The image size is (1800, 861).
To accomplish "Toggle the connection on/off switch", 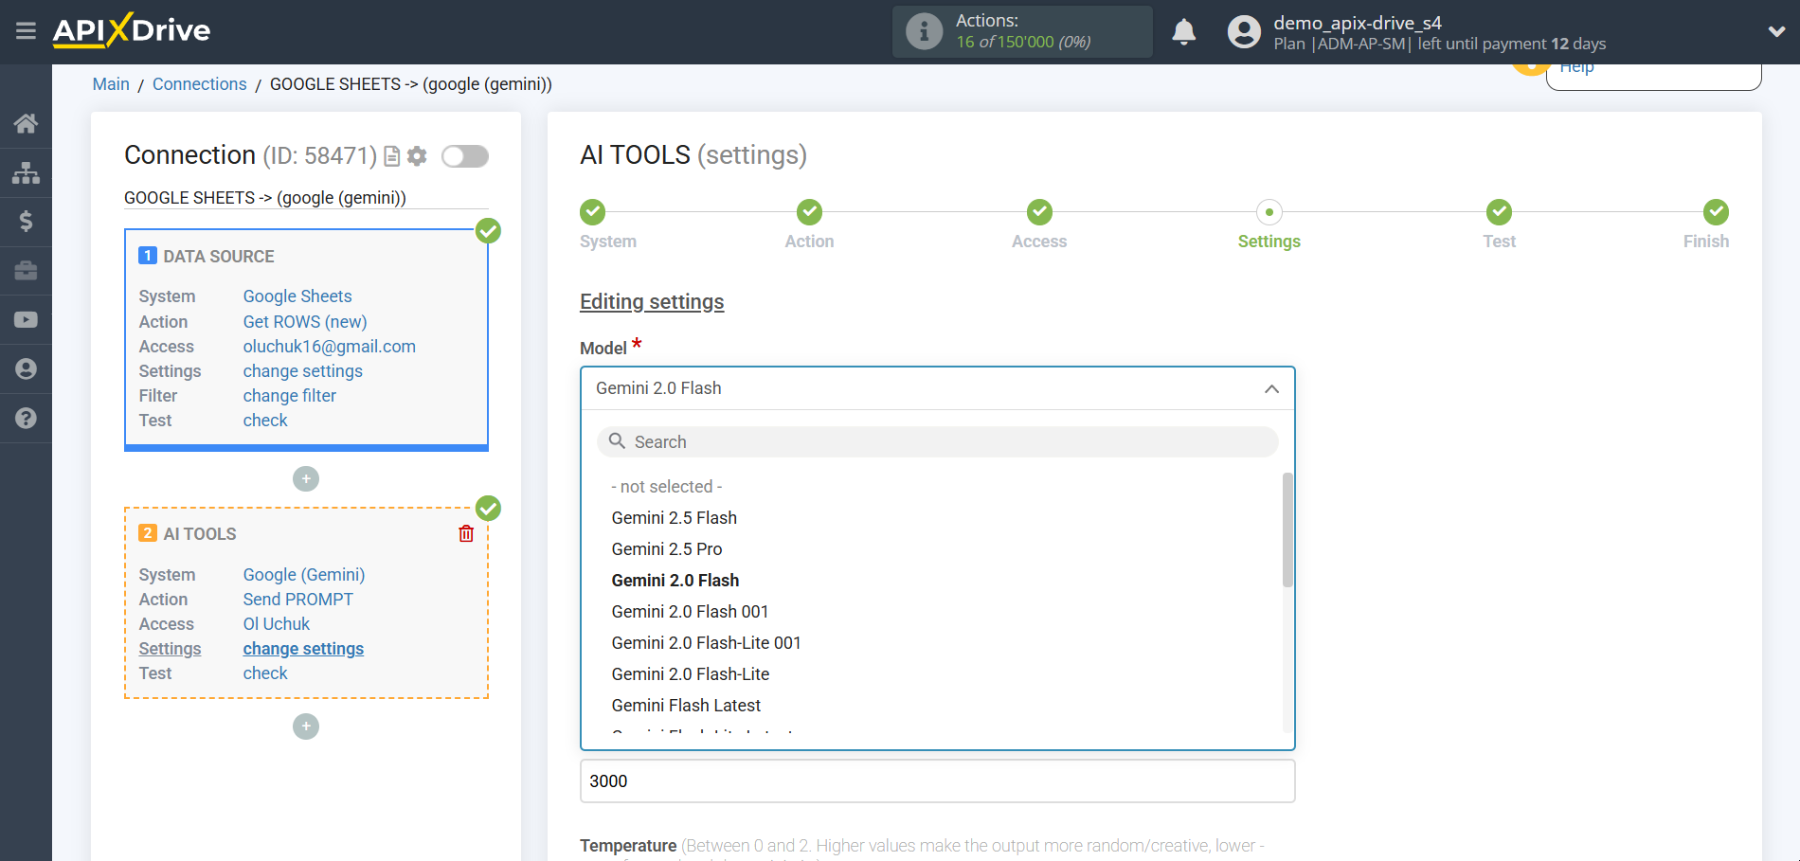I will tap(464, 156).
